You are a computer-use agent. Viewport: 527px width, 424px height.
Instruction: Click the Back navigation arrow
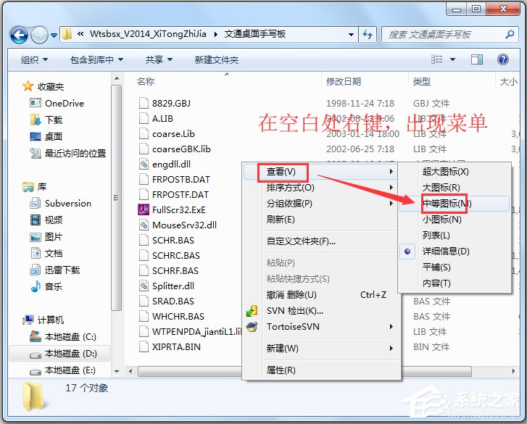click(19, 35)
